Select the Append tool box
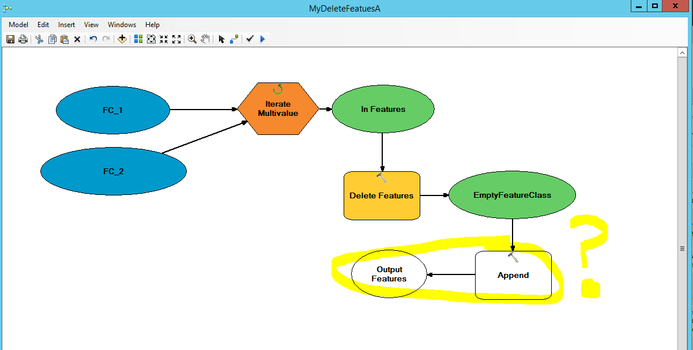The width and height of the screenshot is (693, 350). coord(513,275)
